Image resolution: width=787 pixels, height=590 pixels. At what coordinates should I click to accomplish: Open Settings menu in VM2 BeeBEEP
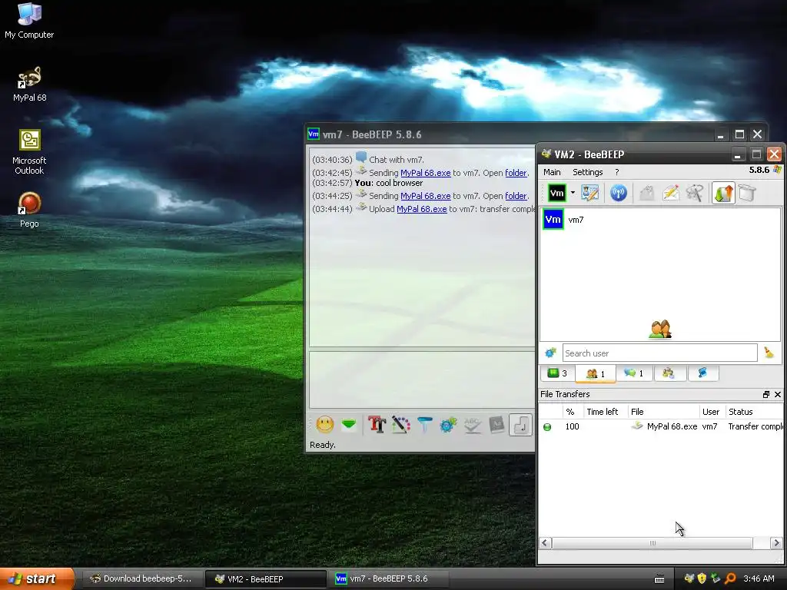tap(588, 172)
